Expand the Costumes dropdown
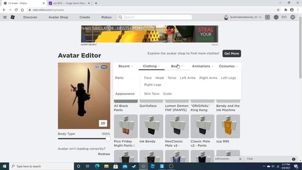 coord(228,66)
